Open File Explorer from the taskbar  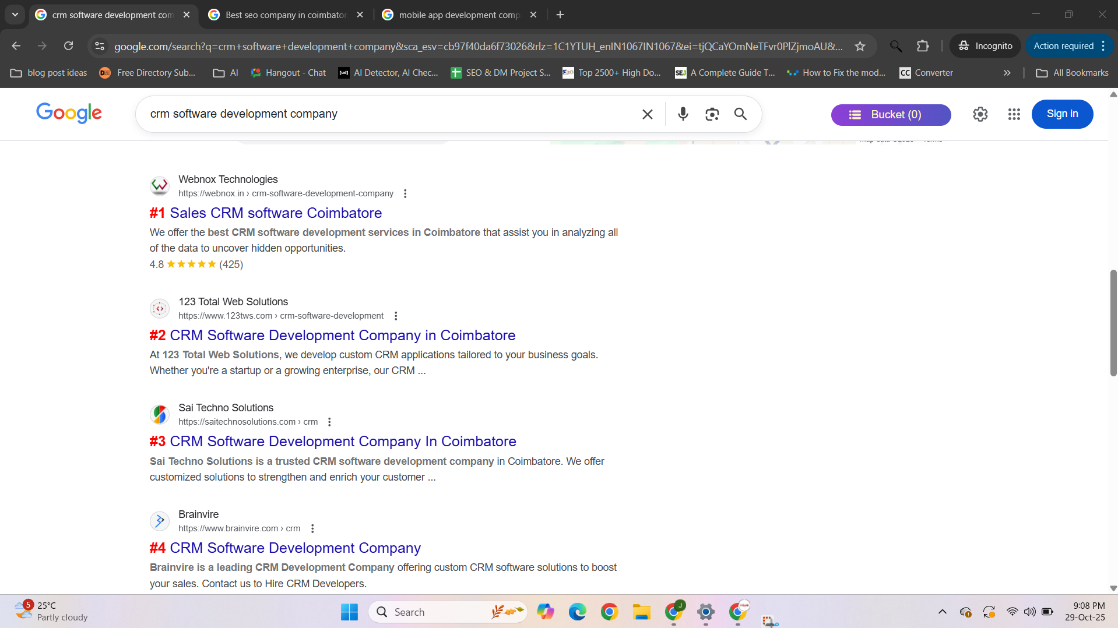click(641, 612)
